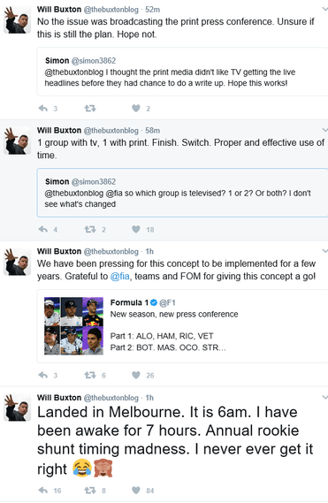Open options chevron on Melbourne tweet
The width and height of the screenshot is (328, 503).
(x=324, y=397)
